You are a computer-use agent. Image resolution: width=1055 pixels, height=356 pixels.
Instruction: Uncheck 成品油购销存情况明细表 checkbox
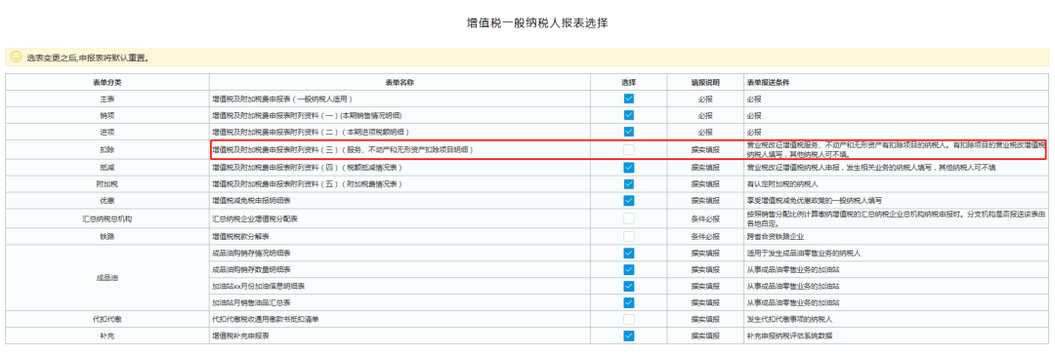point(628,254)
